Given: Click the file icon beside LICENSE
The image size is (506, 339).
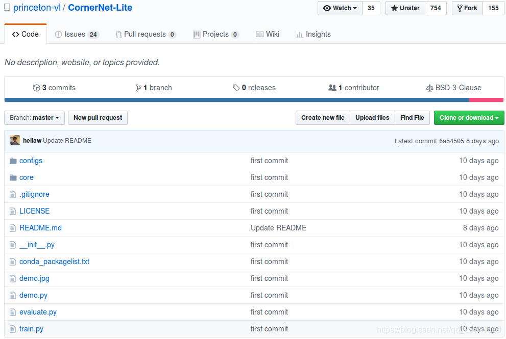Looking at the screenshot, I should [x=13, y=211].
